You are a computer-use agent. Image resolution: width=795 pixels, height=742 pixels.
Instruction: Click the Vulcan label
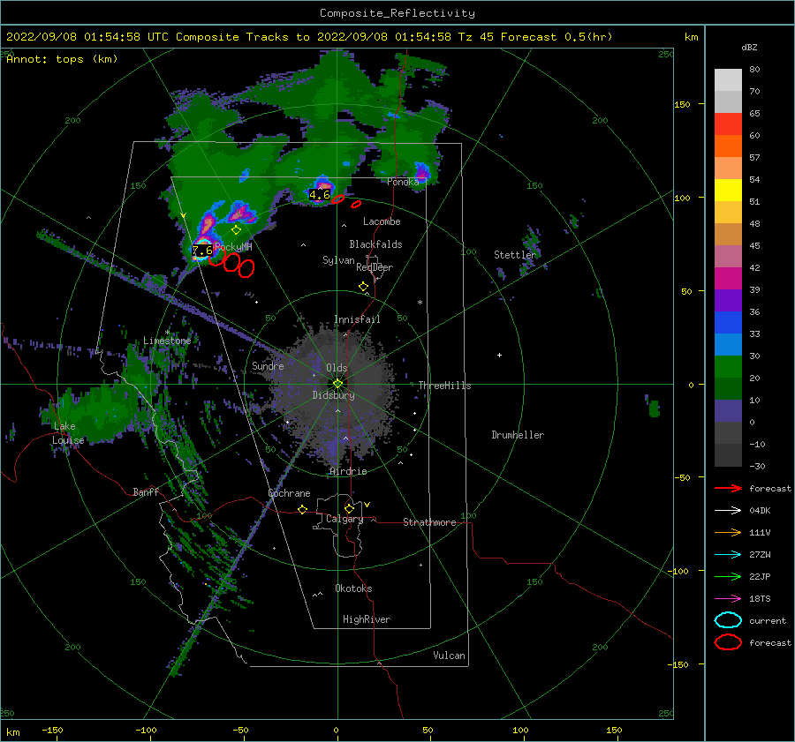click(x=449, y=656)
